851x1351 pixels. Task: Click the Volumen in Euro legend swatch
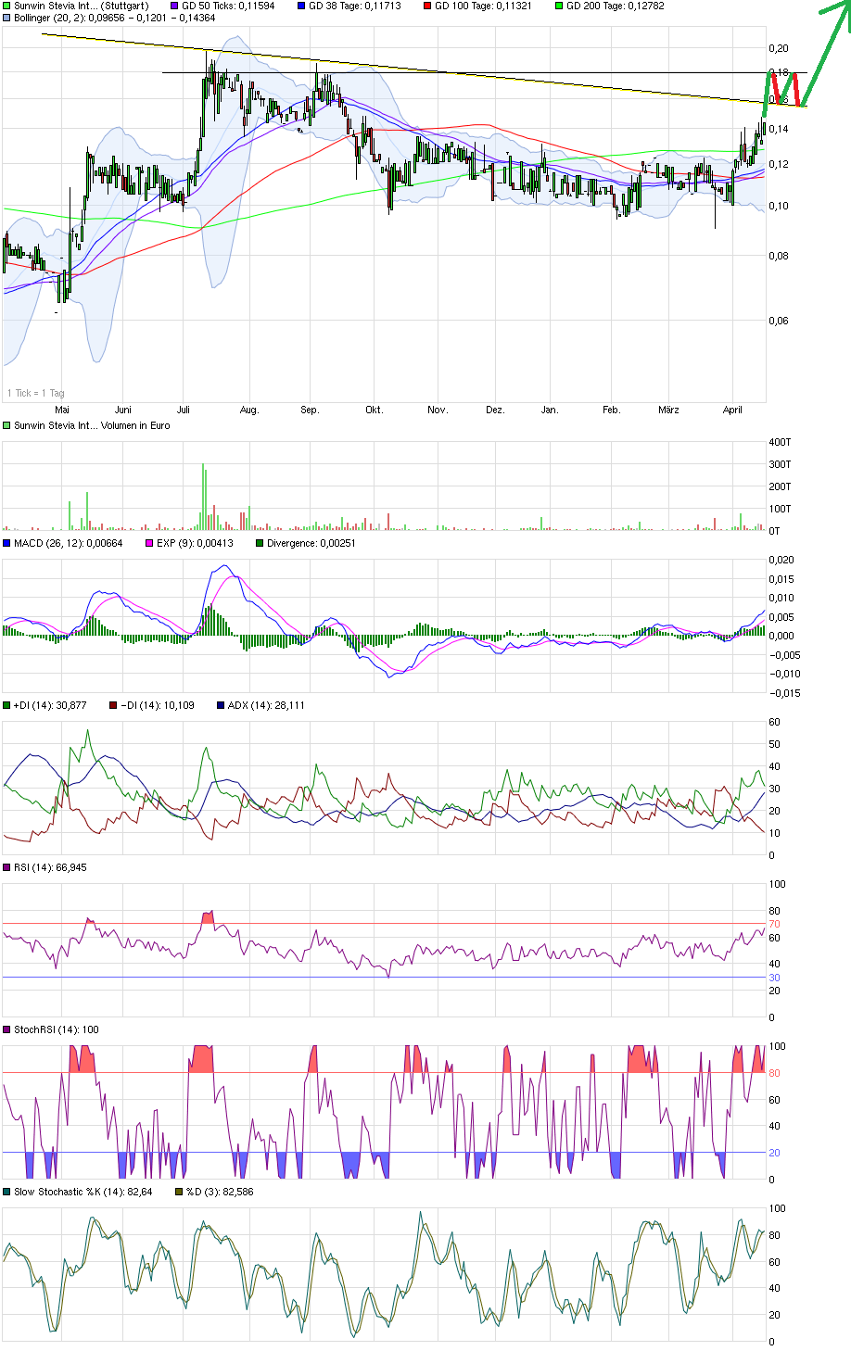coord(6,425)
